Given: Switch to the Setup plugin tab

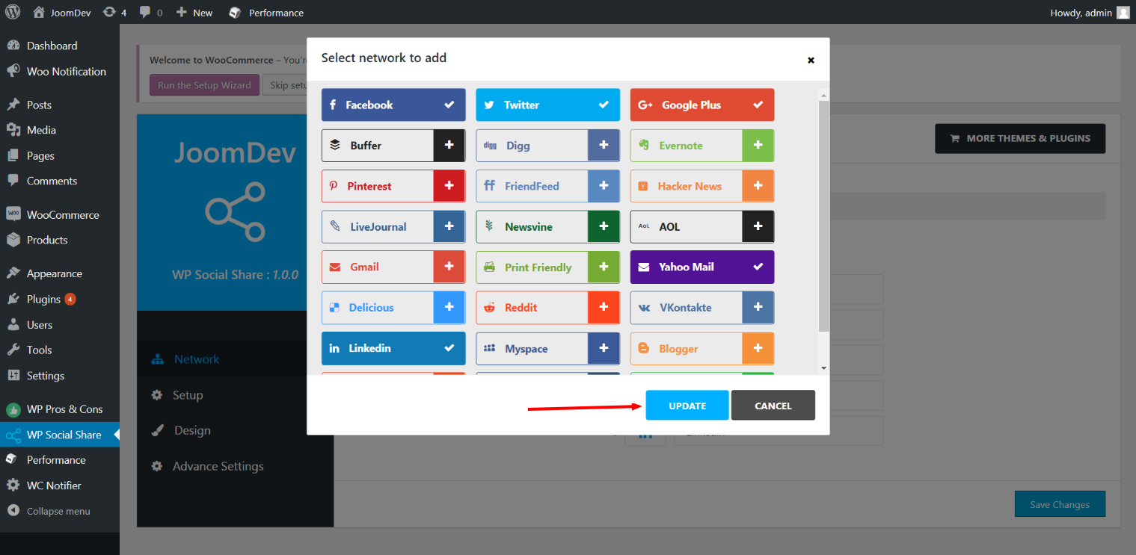Looking at the screenshot, I should pyautogui.click(x=235, y=395).
